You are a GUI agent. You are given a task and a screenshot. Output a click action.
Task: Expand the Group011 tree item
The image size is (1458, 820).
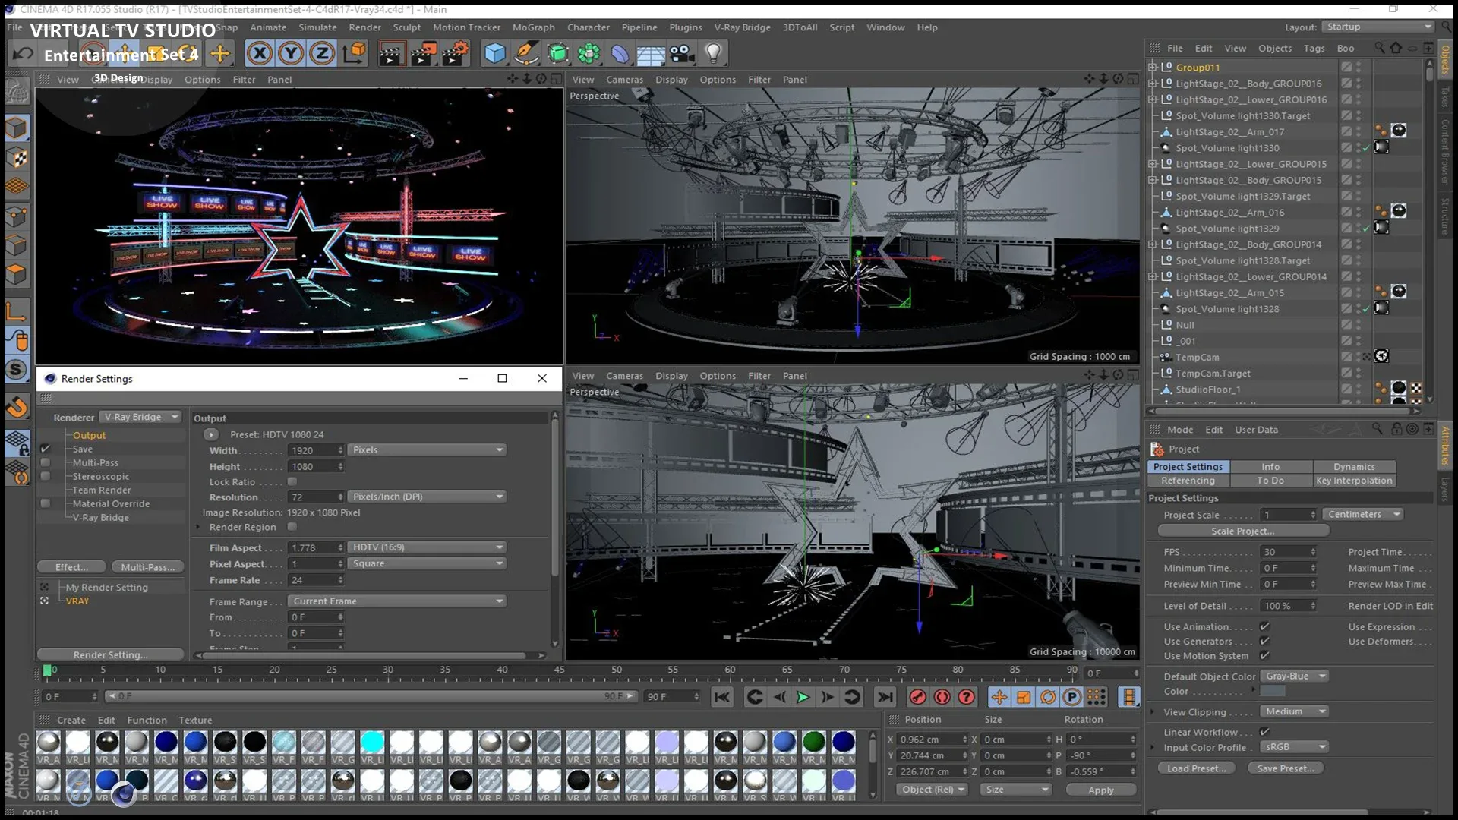(1153, 67)
